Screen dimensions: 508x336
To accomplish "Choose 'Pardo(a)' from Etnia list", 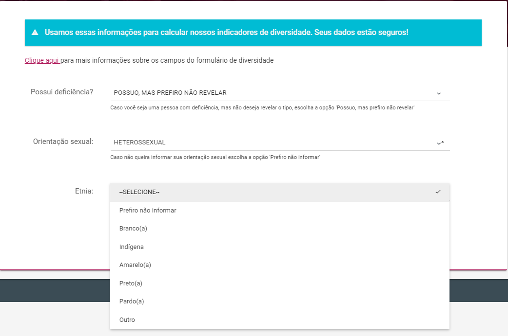I will pyautogui.click(x=280, y=301).
